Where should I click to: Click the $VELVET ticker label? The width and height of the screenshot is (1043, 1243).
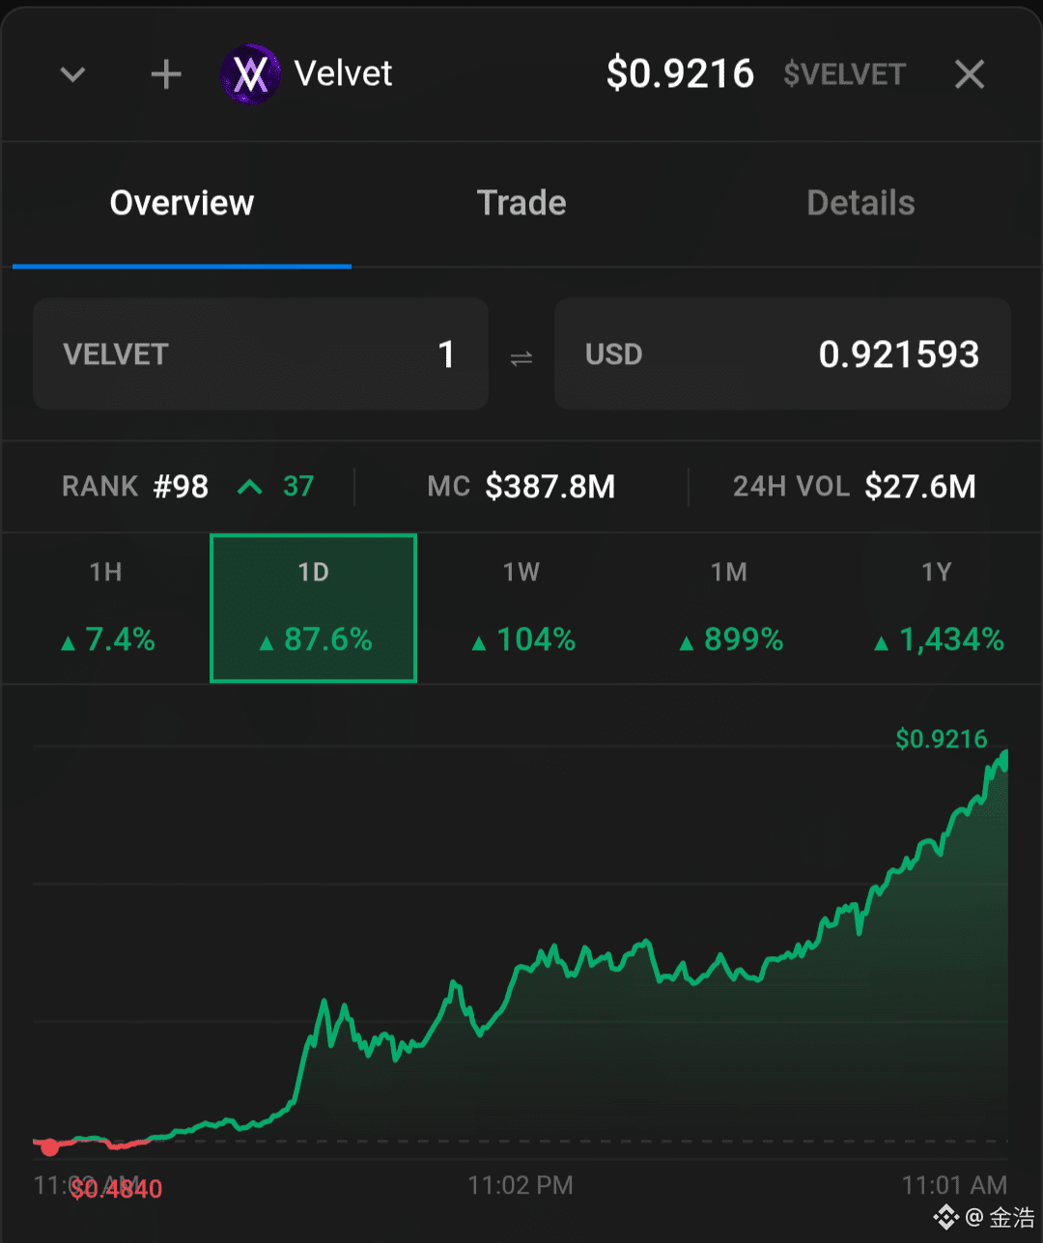click(844, 74)
